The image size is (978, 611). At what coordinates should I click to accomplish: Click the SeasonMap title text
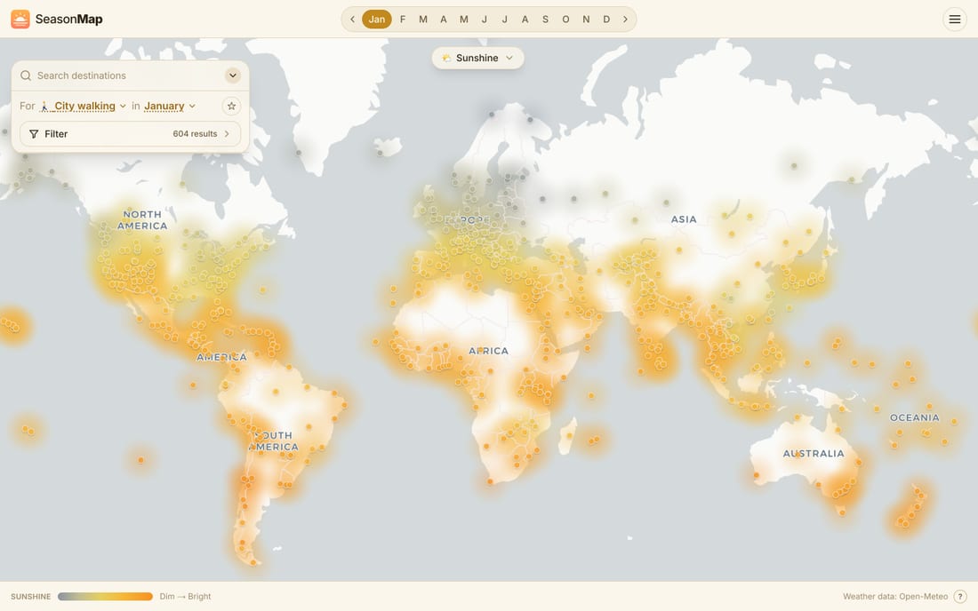click(x=68, y=20)
